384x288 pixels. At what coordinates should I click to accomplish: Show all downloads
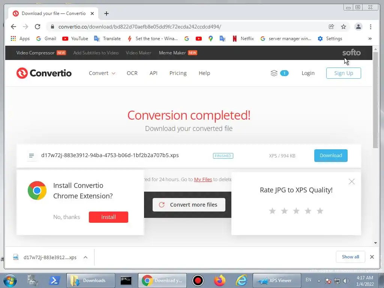click(x=351, y=256)
